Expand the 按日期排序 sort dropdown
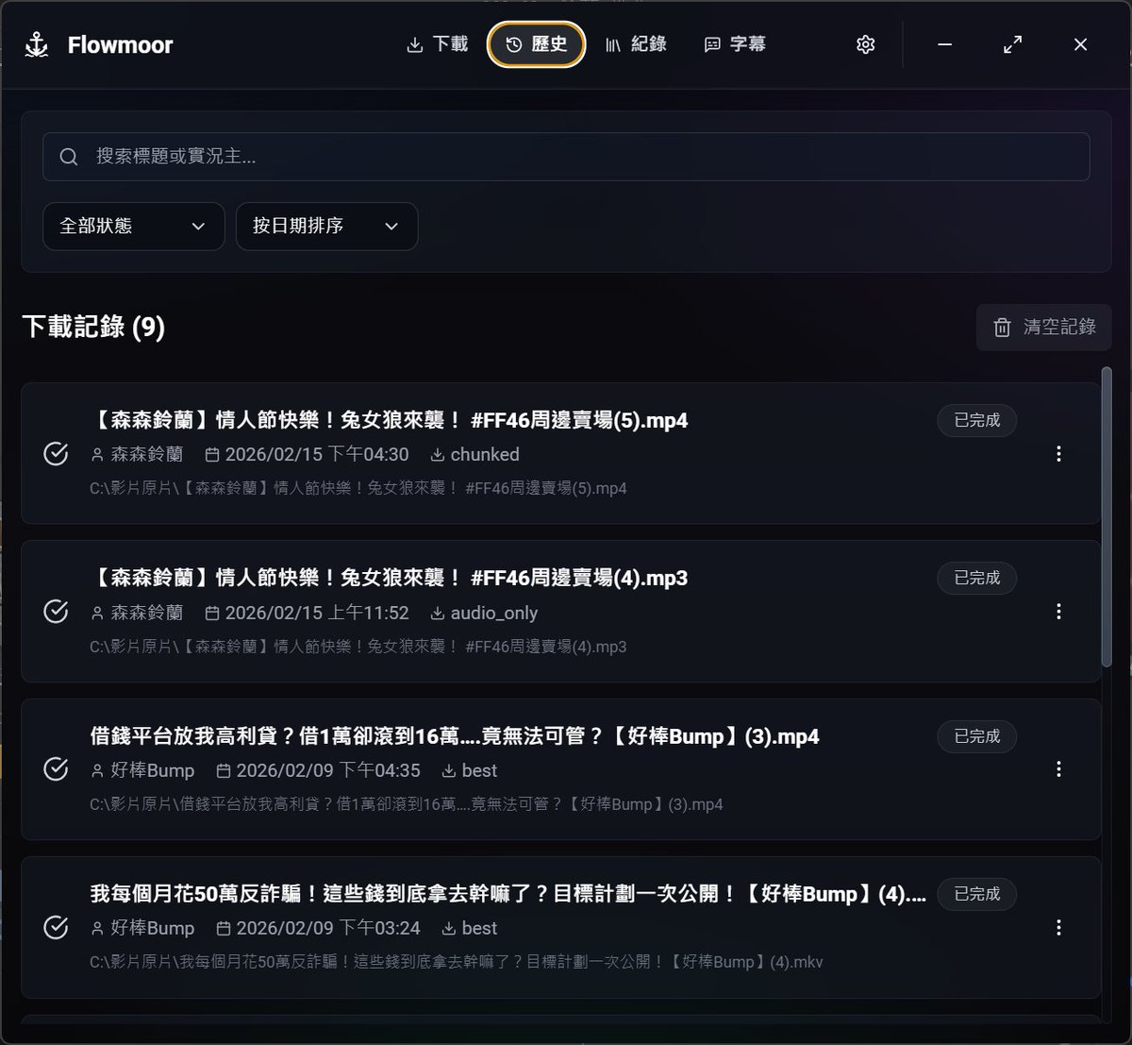 pos(326,227)
